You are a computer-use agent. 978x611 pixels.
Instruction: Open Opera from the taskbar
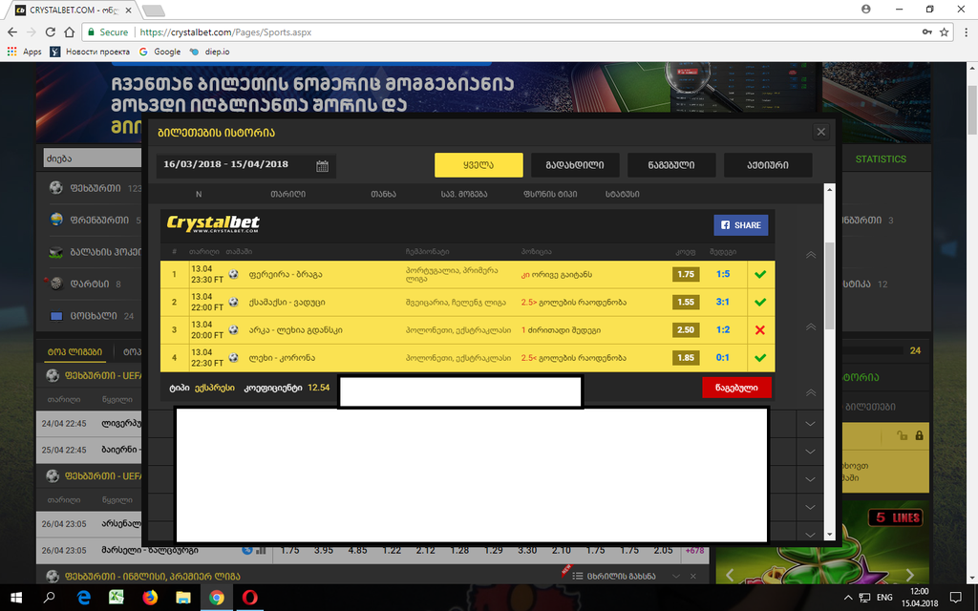[249, 598]
